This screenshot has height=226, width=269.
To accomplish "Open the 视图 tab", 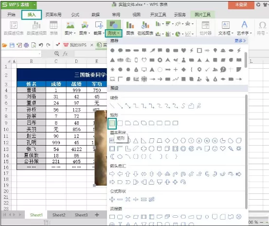I will 137,15.
